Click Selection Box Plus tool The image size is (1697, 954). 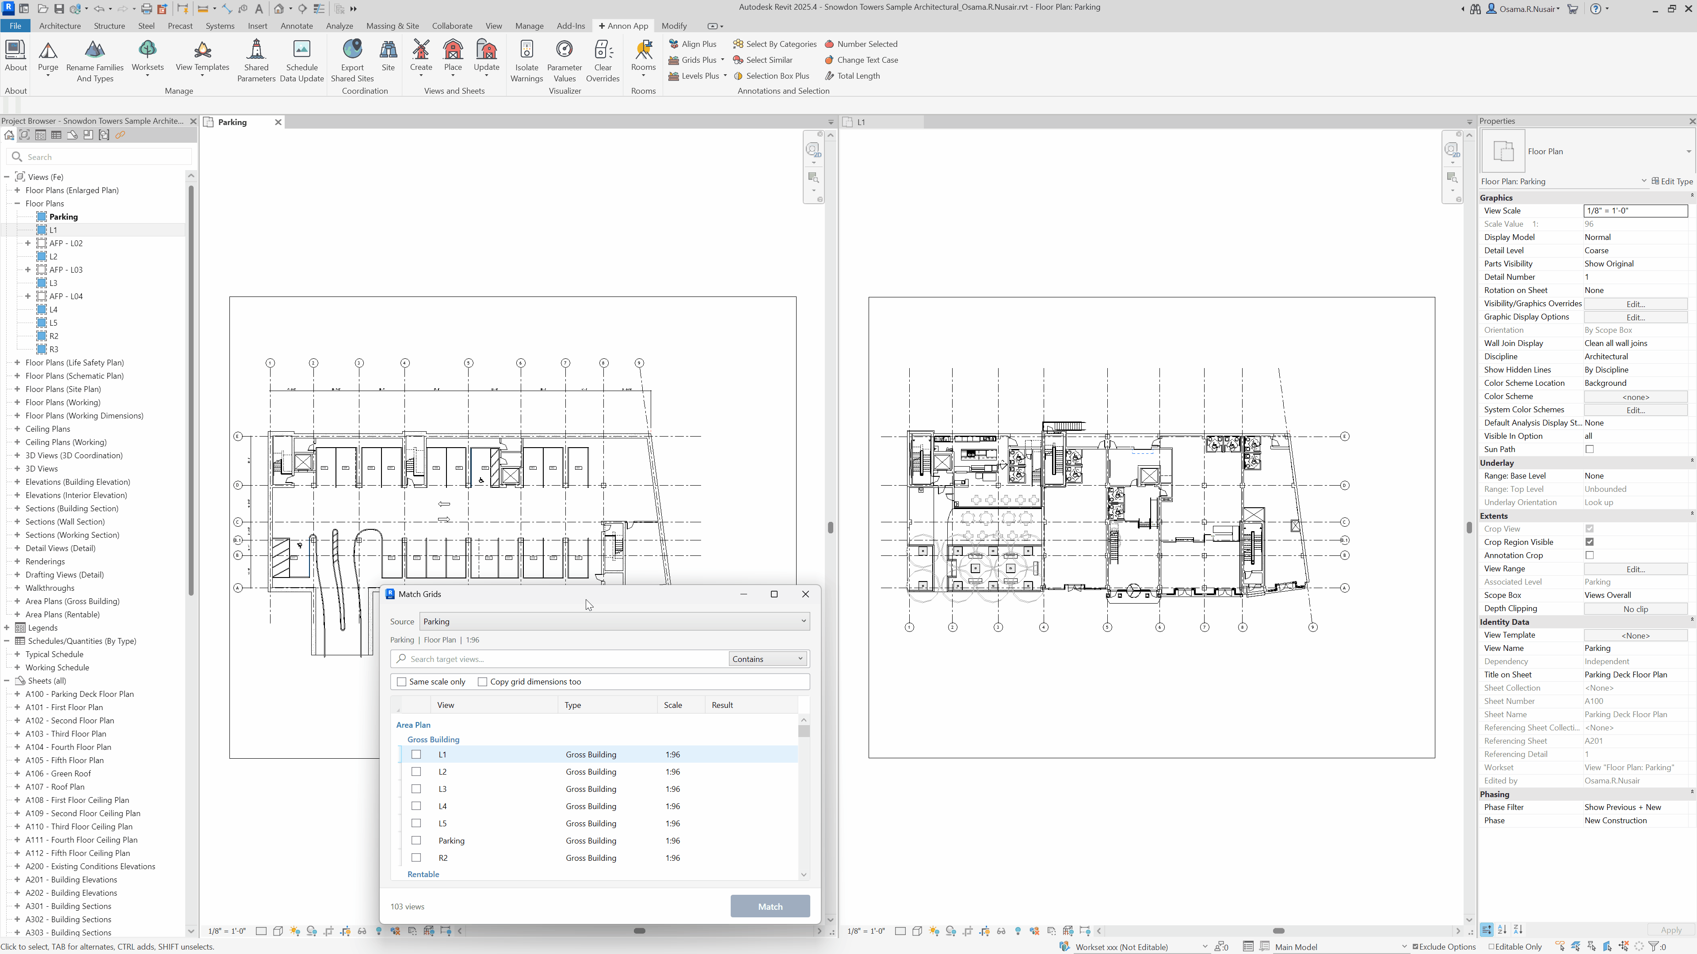tap(771, 76)
